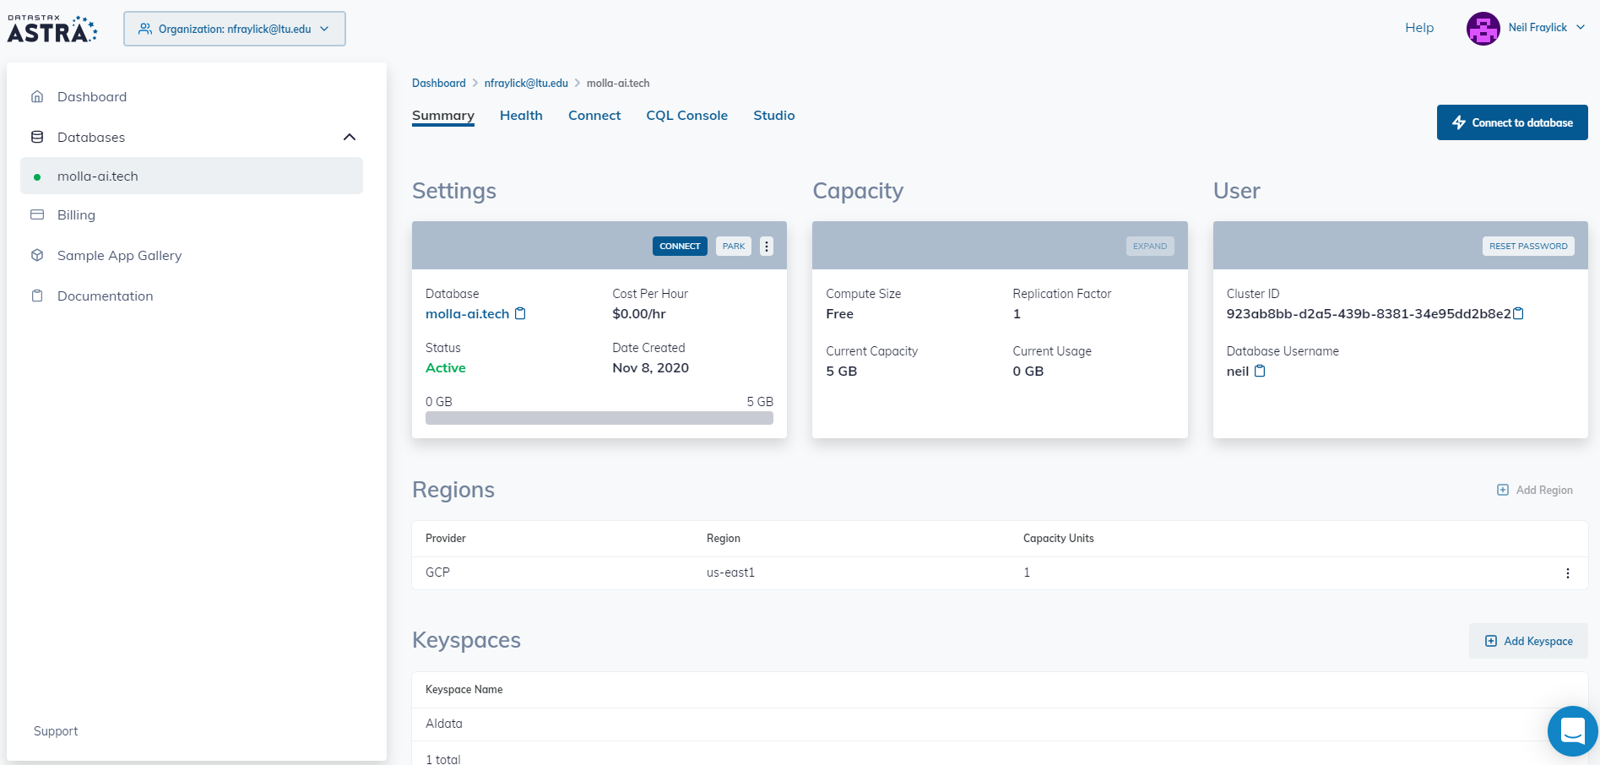The height and width of the screenshot is (765, 1600).
Task: Copy the Cluster ID to clipboard
Action: [x=1518, y=313]
